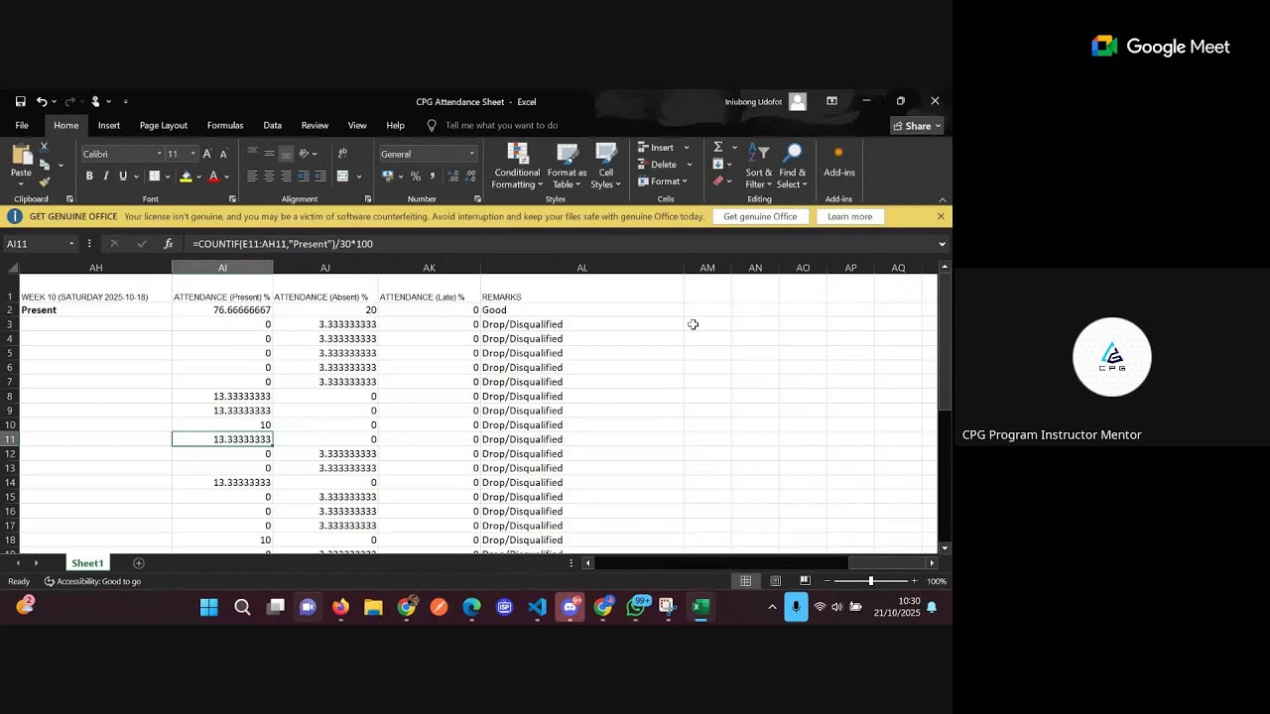Switch to the Review tab
The width and height of the screenshot is (1270, 714).
(315, 126)
